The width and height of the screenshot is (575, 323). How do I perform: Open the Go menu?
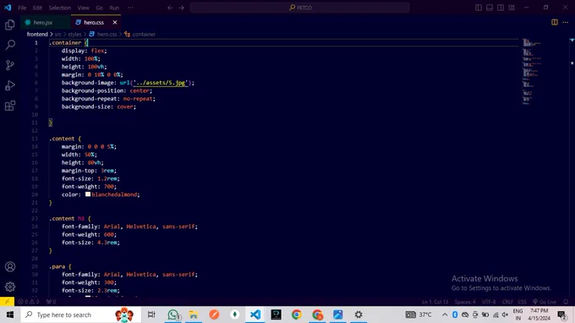coord(100,8)
